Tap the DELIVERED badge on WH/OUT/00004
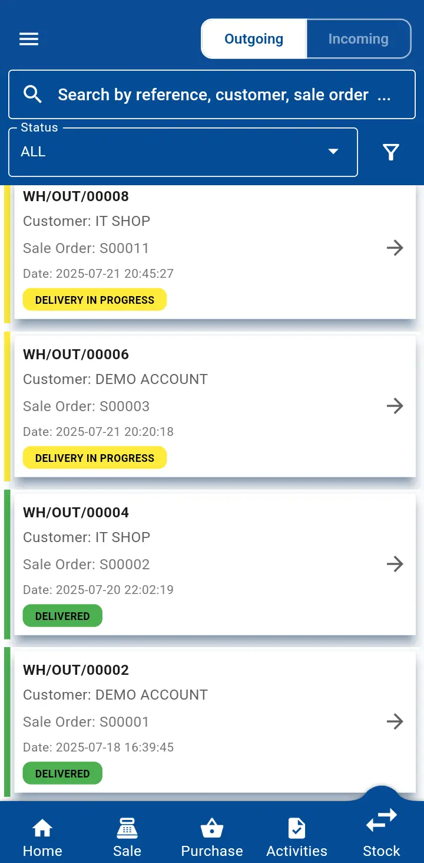The image size is (424, 863). click(62, 616)
